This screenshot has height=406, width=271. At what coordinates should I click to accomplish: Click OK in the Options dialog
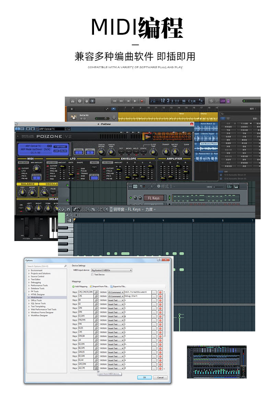tap(144, 377)
